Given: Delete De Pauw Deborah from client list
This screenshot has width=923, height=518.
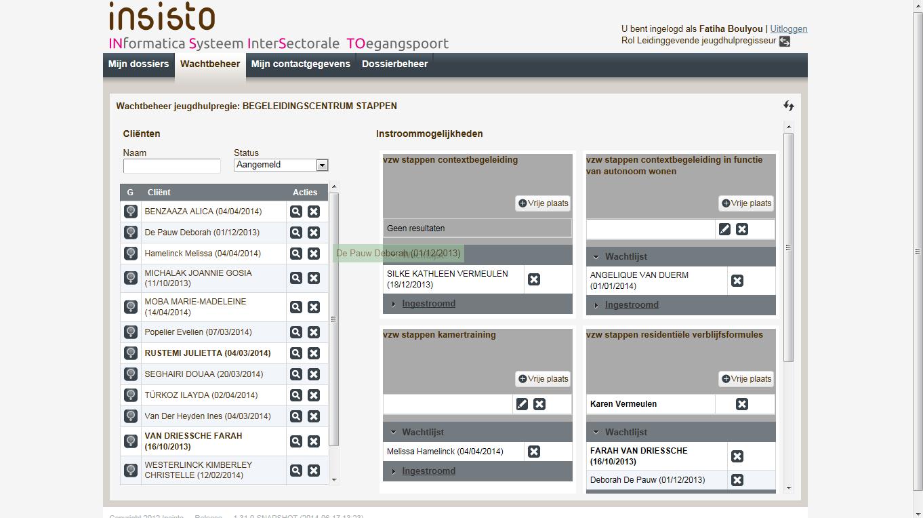Looking at the screenshot, I should (x=314, y=233).
